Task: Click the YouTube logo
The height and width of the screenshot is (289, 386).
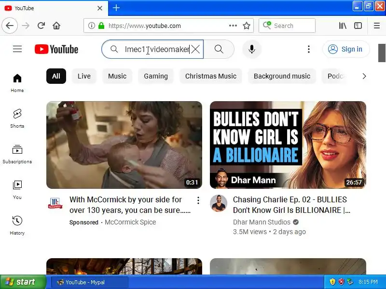Action: coord(56,49)
